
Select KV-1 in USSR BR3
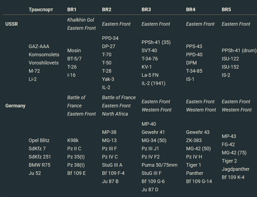[146, 67]
